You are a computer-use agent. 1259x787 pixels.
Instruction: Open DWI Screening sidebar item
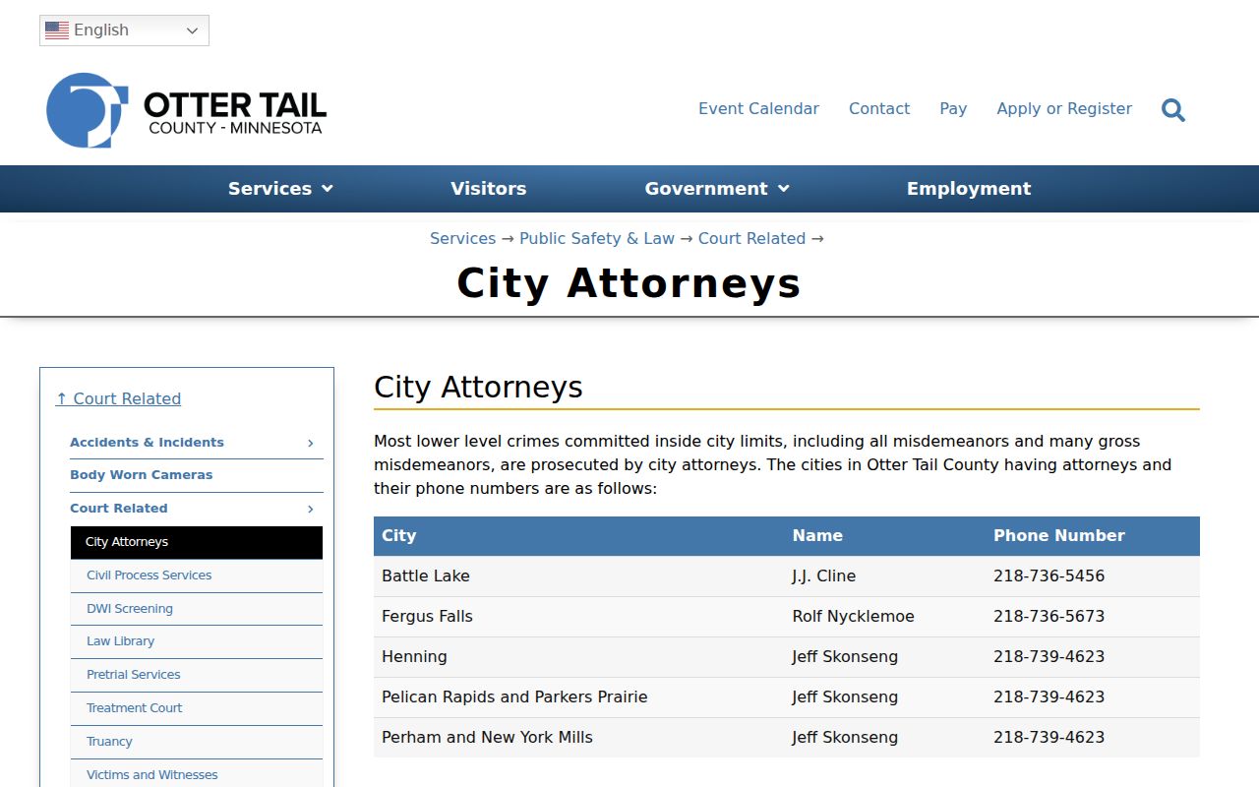pos(197,609)
